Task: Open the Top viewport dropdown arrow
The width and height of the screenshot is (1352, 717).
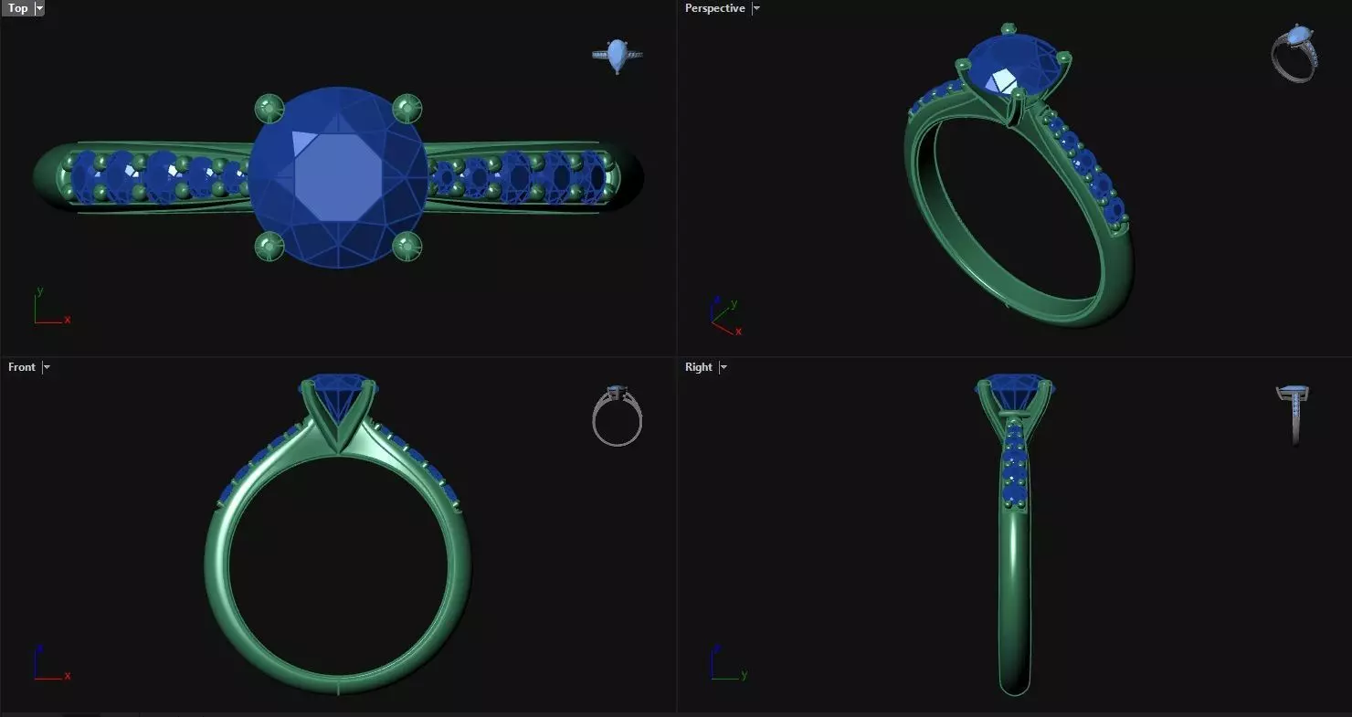Action: (x=39, y=8)
